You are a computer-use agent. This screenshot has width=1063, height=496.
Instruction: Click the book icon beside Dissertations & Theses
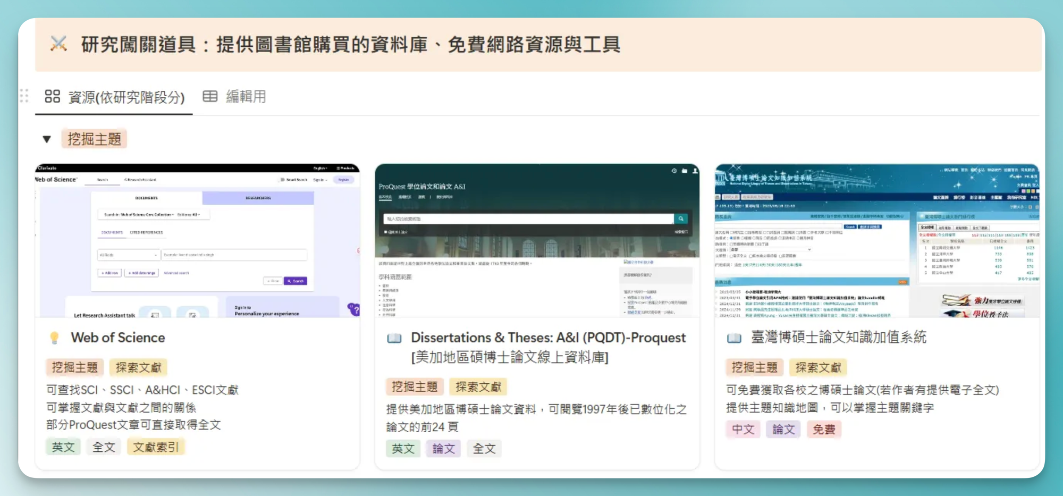pyautogui.click(x=394, y=338)
